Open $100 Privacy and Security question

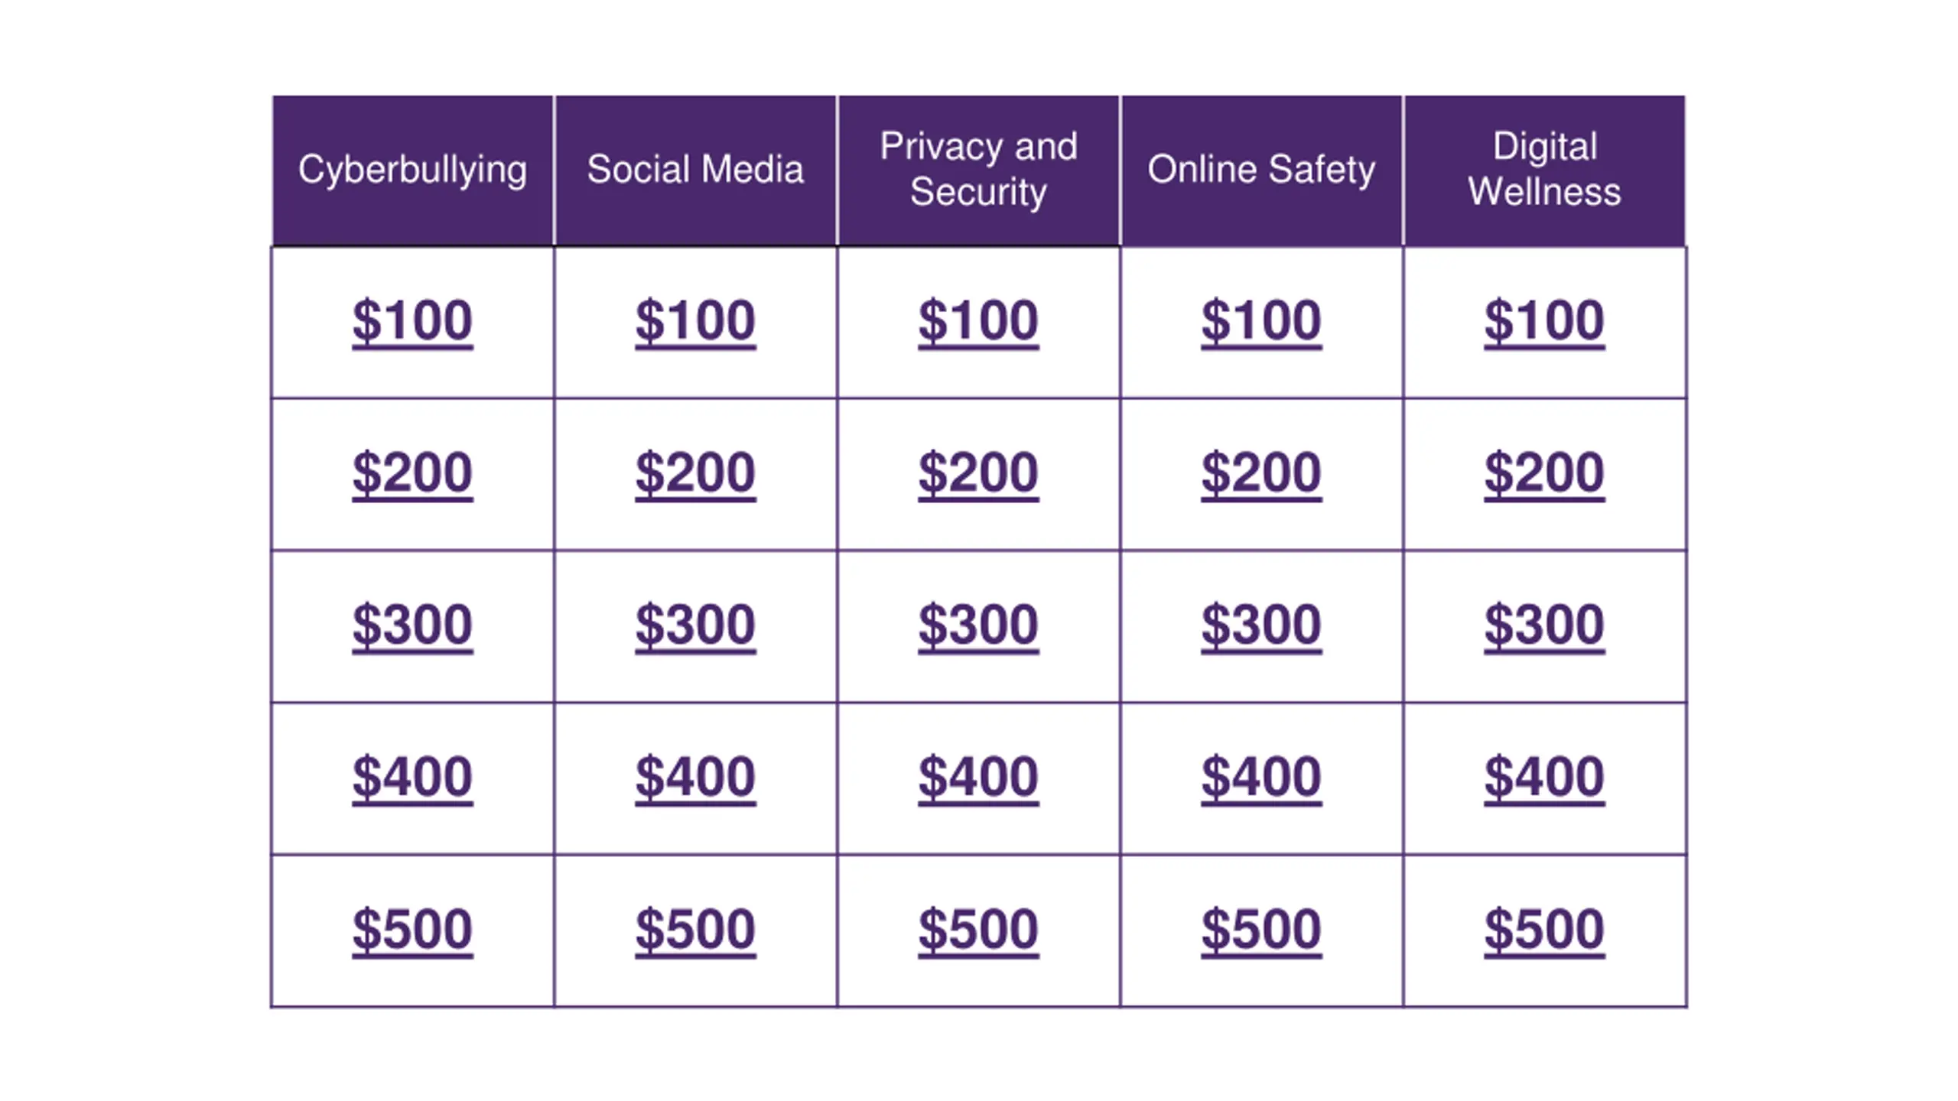click(978, 321)
